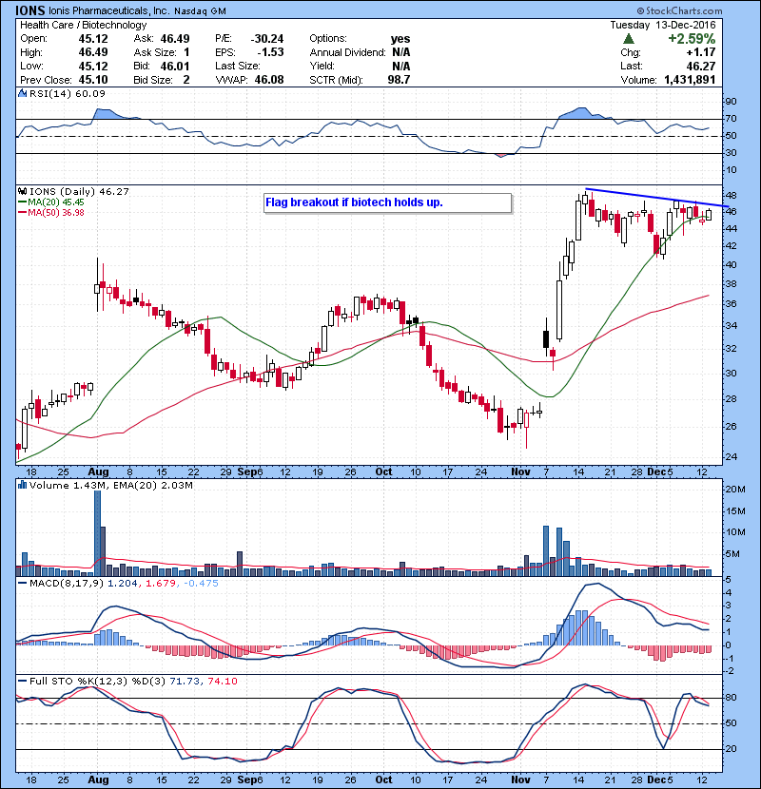Click the 20M volume scale label
Viewport: 761px width, 789px height.
tap(734, 490)
